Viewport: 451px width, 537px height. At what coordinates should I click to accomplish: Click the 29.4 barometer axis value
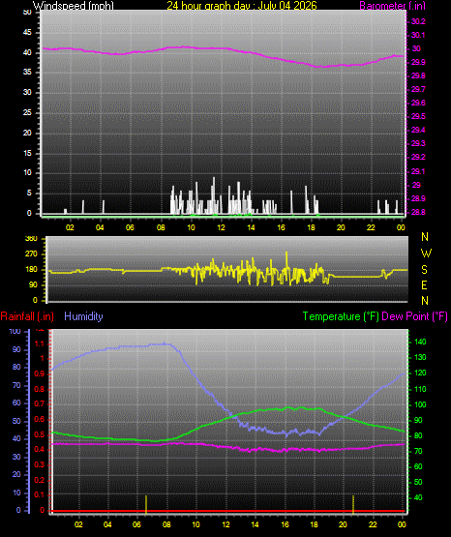click(418, 131)
